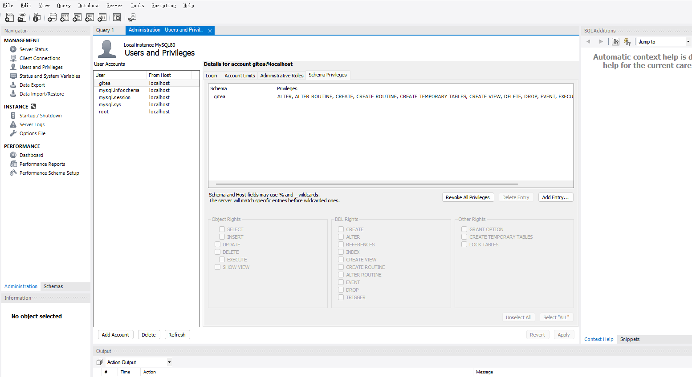Screen dimensions: 692x377
Task: Switch to the Schemas navigator tab
Action: coord(53,286)
